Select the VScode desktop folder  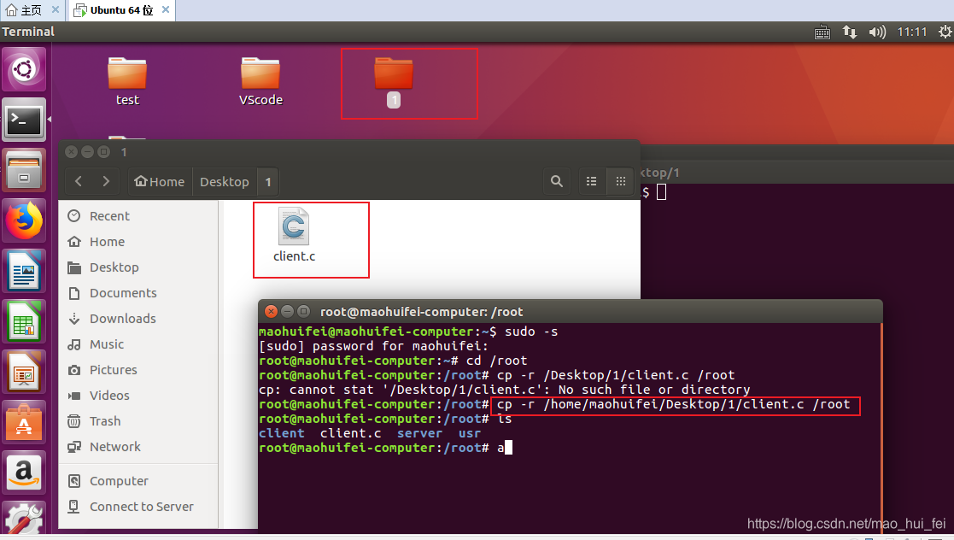pyautogui.click(x=260, y=81)
